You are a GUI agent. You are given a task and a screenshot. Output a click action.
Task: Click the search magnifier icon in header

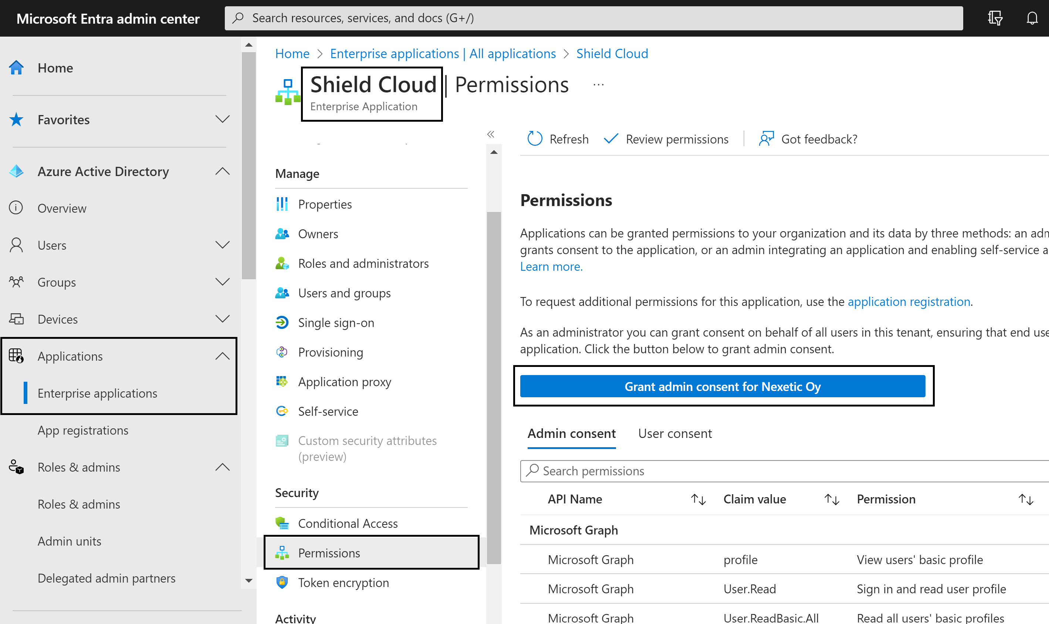point(238,18)
